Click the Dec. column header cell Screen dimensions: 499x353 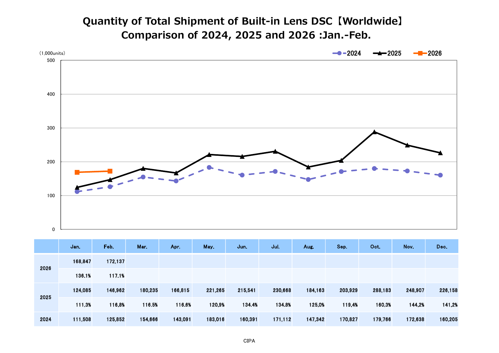442,247
